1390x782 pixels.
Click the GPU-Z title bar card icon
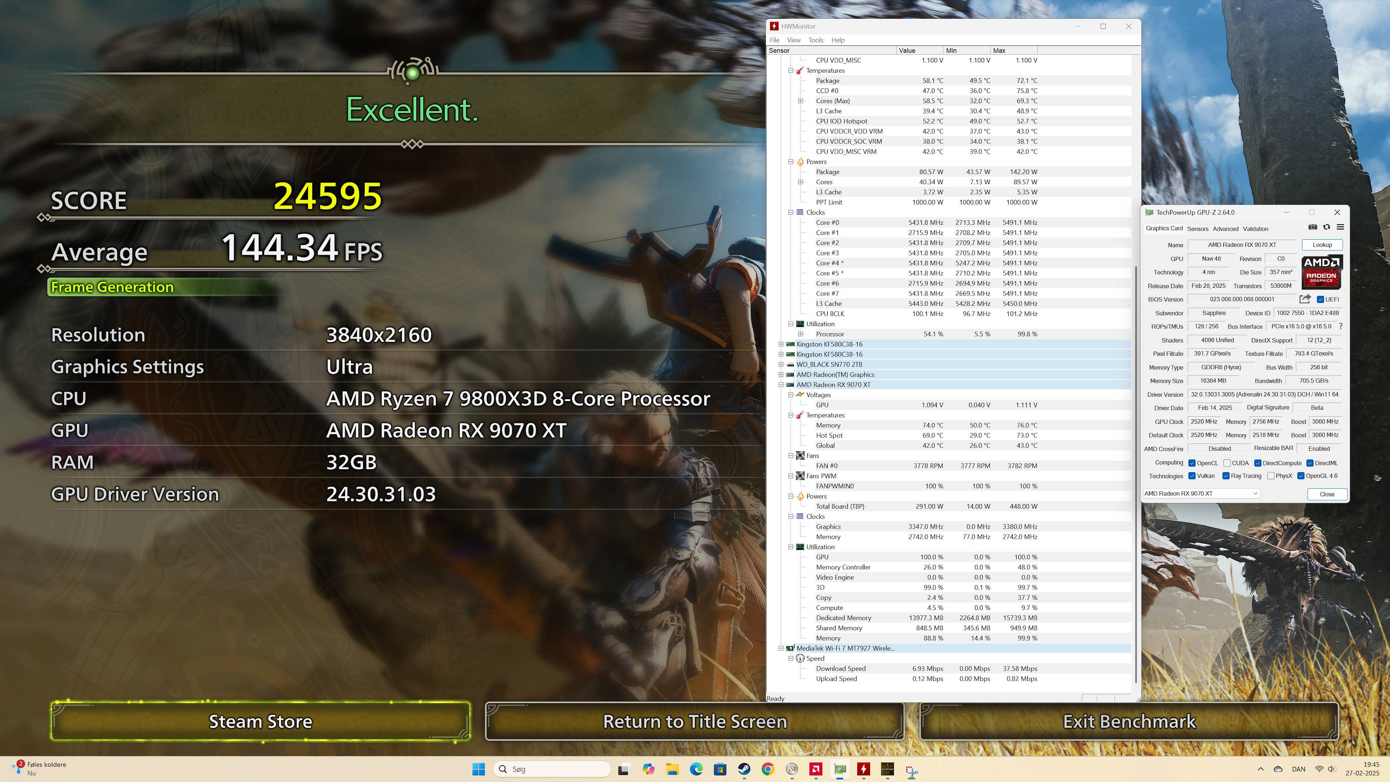tap(1149, 213)
